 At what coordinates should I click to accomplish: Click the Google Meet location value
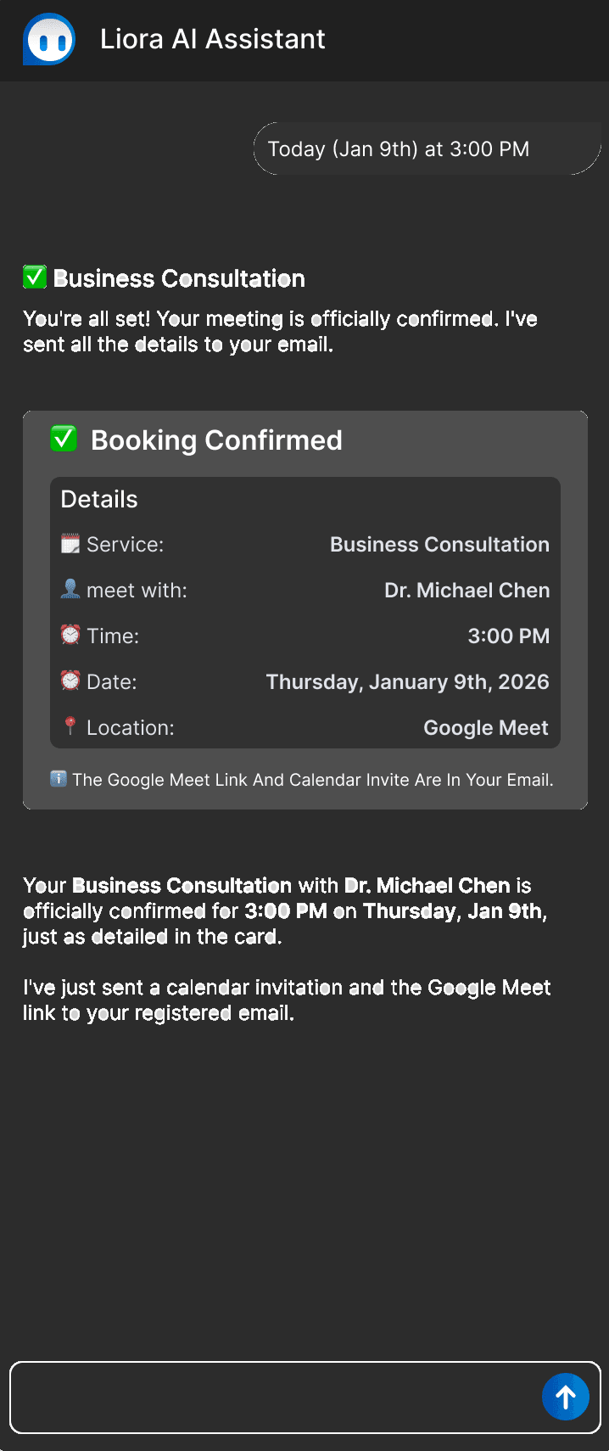tap(486, 728)
